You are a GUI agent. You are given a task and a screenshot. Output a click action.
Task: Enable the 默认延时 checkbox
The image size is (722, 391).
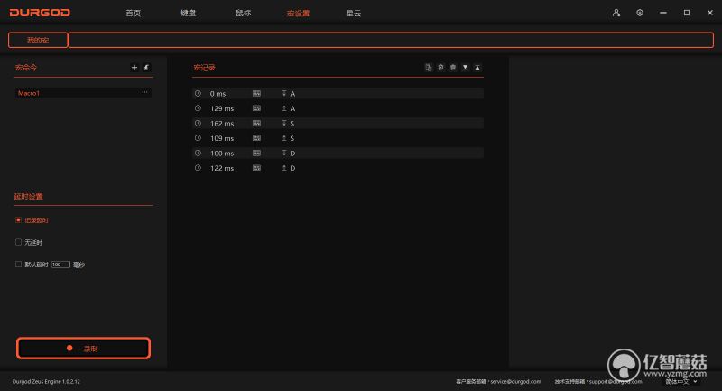(x=18, y=265)
